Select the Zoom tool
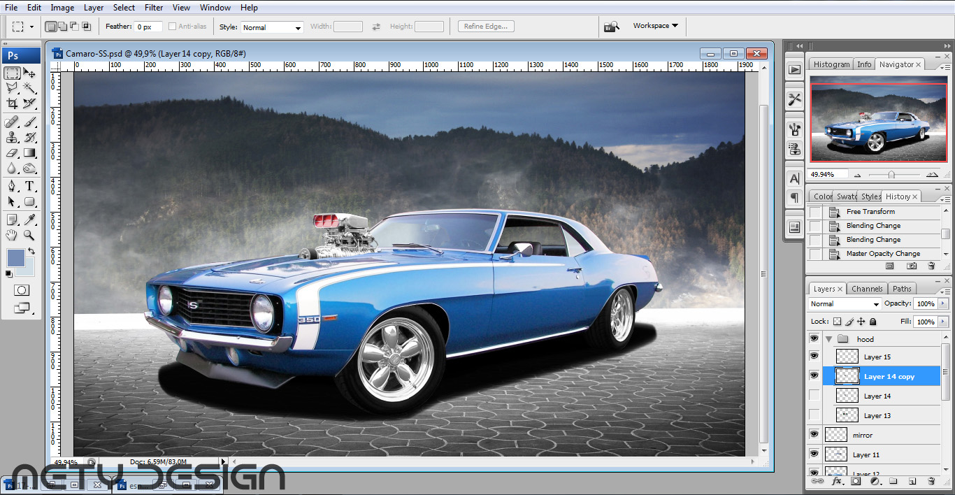 tap(29, 236)
